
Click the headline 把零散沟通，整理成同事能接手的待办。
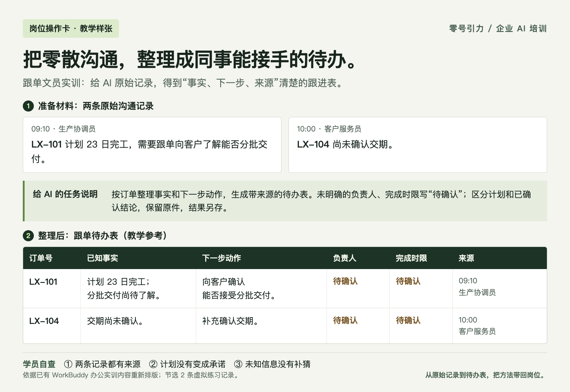(191, 59)
